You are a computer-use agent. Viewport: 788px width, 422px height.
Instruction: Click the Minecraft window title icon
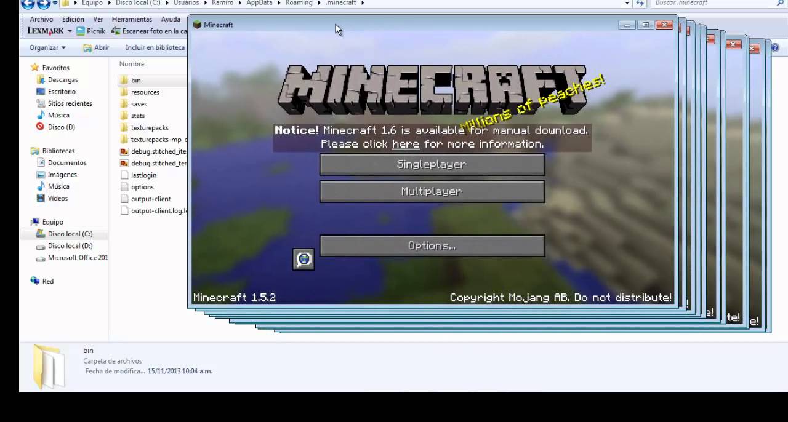pos(197,25)
